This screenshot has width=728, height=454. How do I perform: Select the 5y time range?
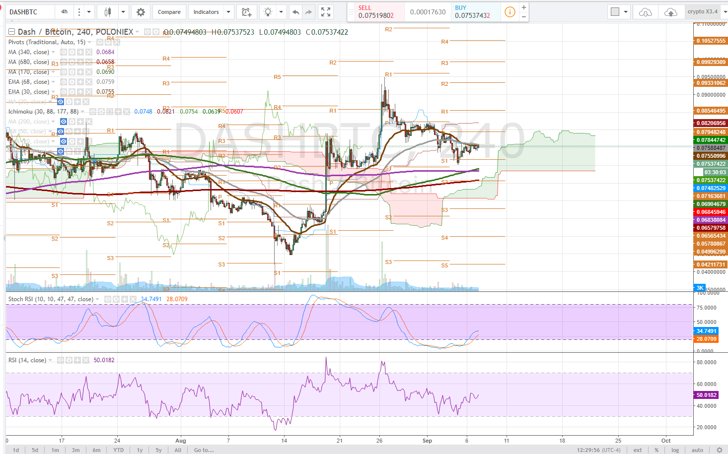(158, 450)
